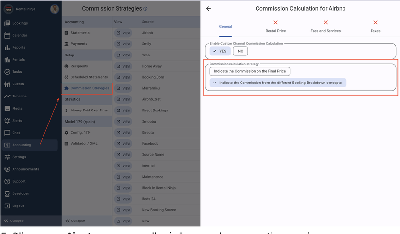The image size is (400, 234).
Task: Click VIEW for Block In Rental Ninja
Action: coord(123,188)
